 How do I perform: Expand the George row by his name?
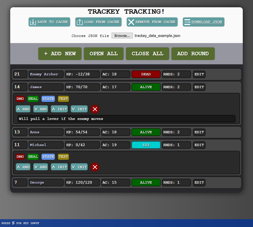[46, 182]
